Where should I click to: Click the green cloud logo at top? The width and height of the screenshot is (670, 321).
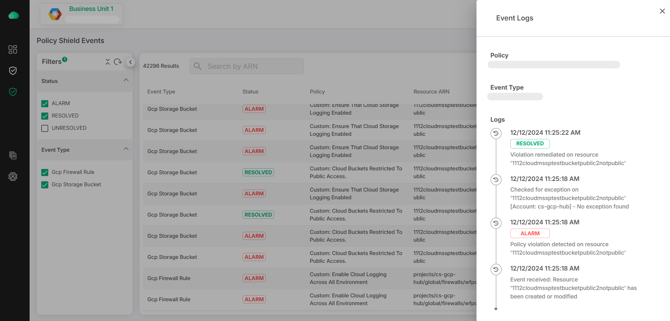click(x=13, y=16)
